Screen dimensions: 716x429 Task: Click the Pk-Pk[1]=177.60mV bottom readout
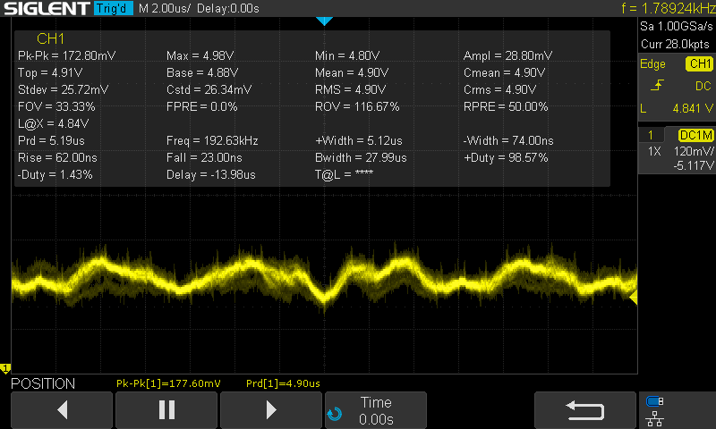pos(168,383)
